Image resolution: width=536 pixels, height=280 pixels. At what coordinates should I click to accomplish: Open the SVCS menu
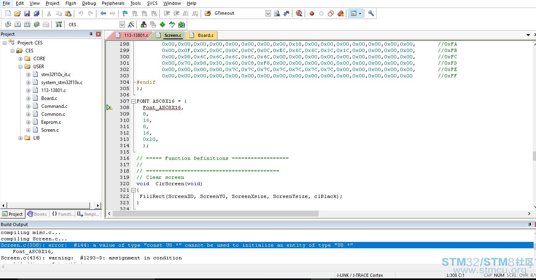pos(152,3)
